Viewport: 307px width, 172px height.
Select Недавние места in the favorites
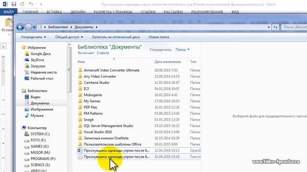[x=44, y=72]
